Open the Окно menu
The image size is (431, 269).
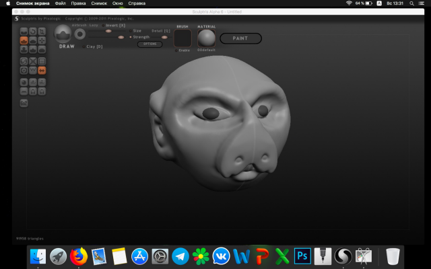(117, 3)
